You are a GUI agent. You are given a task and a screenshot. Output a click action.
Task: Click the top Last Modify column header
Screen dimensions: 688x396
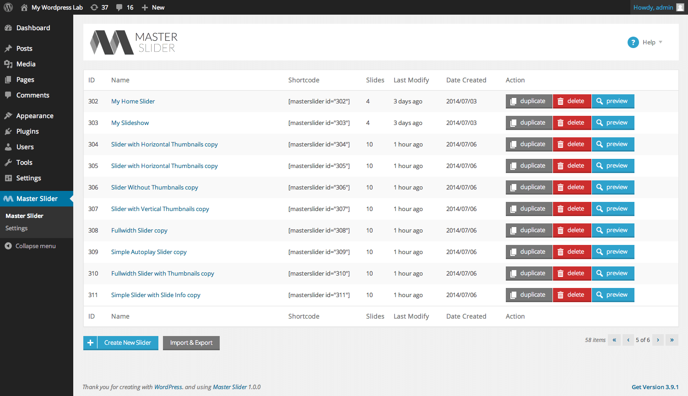[411, 80]
